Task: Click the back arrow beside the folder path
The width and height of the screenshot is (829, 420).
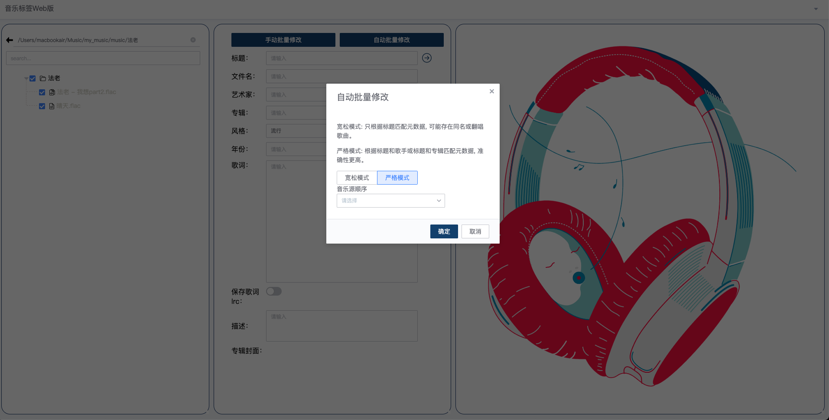Action: [x=10, y=40]
